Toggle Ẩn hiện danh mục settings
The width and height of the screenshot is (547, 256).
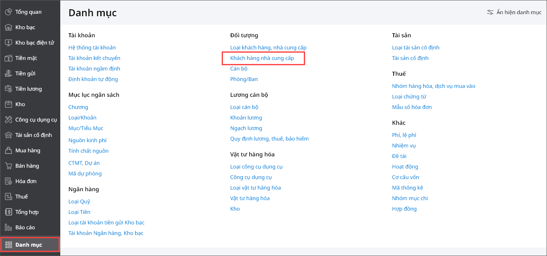(x=514, y=13)
